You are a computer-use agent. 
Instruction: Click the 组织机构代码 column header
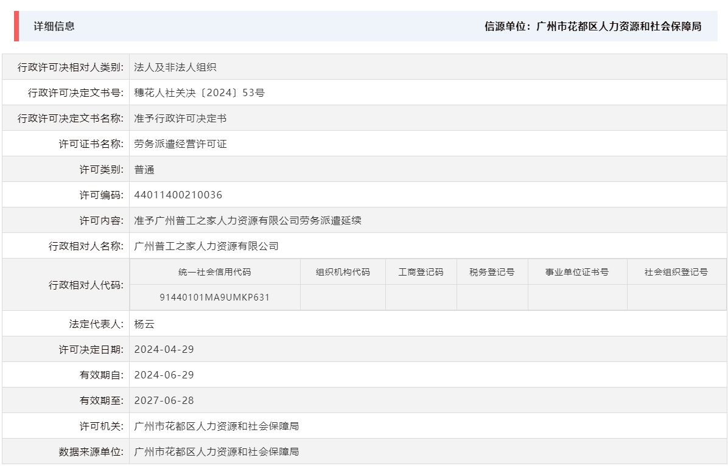click(x=343, y=272)
